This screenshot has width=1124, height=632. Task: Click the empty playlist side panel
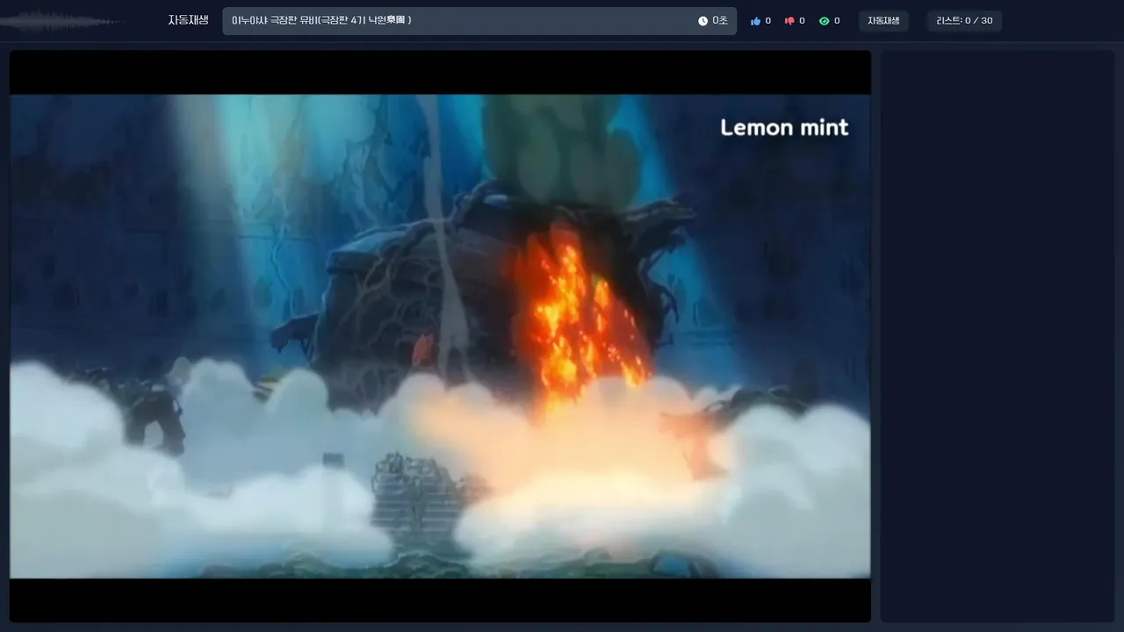[998, 336]
